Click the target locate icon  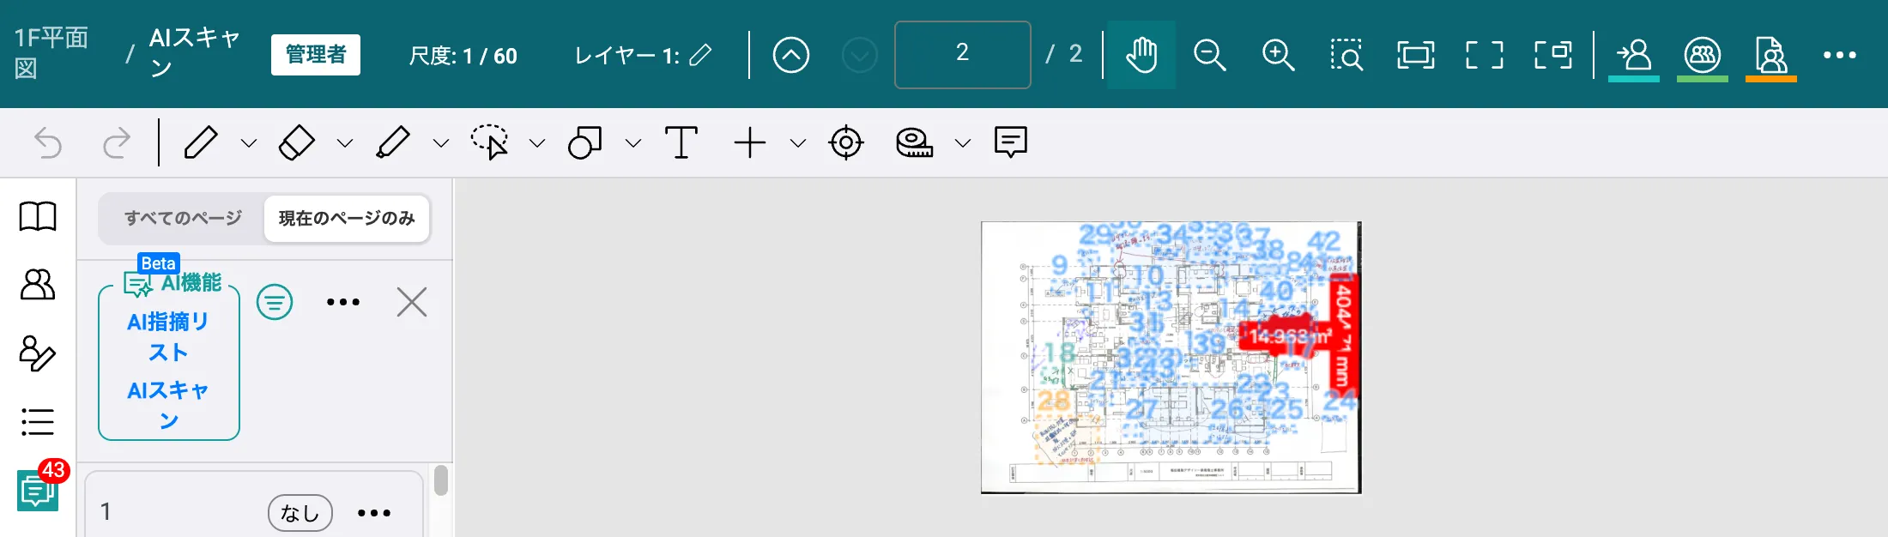[x=846, y=142]
